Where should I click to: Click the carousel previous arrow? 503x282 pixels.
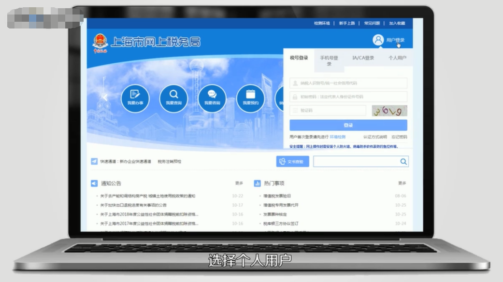click(105, 99)
